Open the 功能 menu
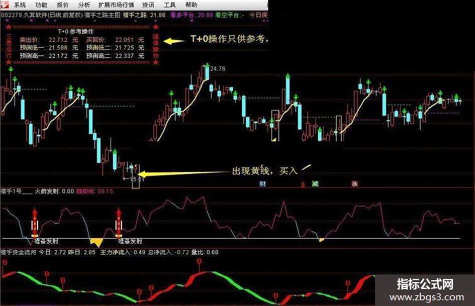This screenshot has width=475, height=306. (x=41, y=5)
